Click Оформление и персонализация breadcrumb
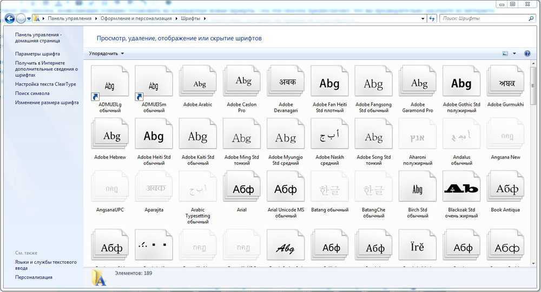541x292 pixels. click(x=136, y=18)
